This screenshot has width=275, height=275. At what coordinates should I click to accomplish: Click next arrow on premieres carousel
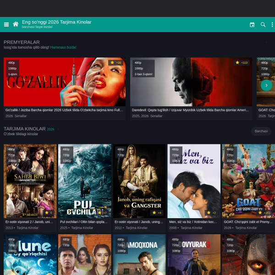(x=266, y=85)
